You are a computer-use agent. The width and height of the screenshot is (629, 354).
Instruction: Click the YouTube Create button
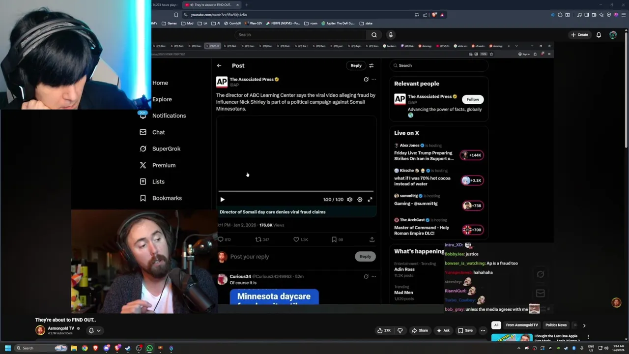(x=579, y=35)
